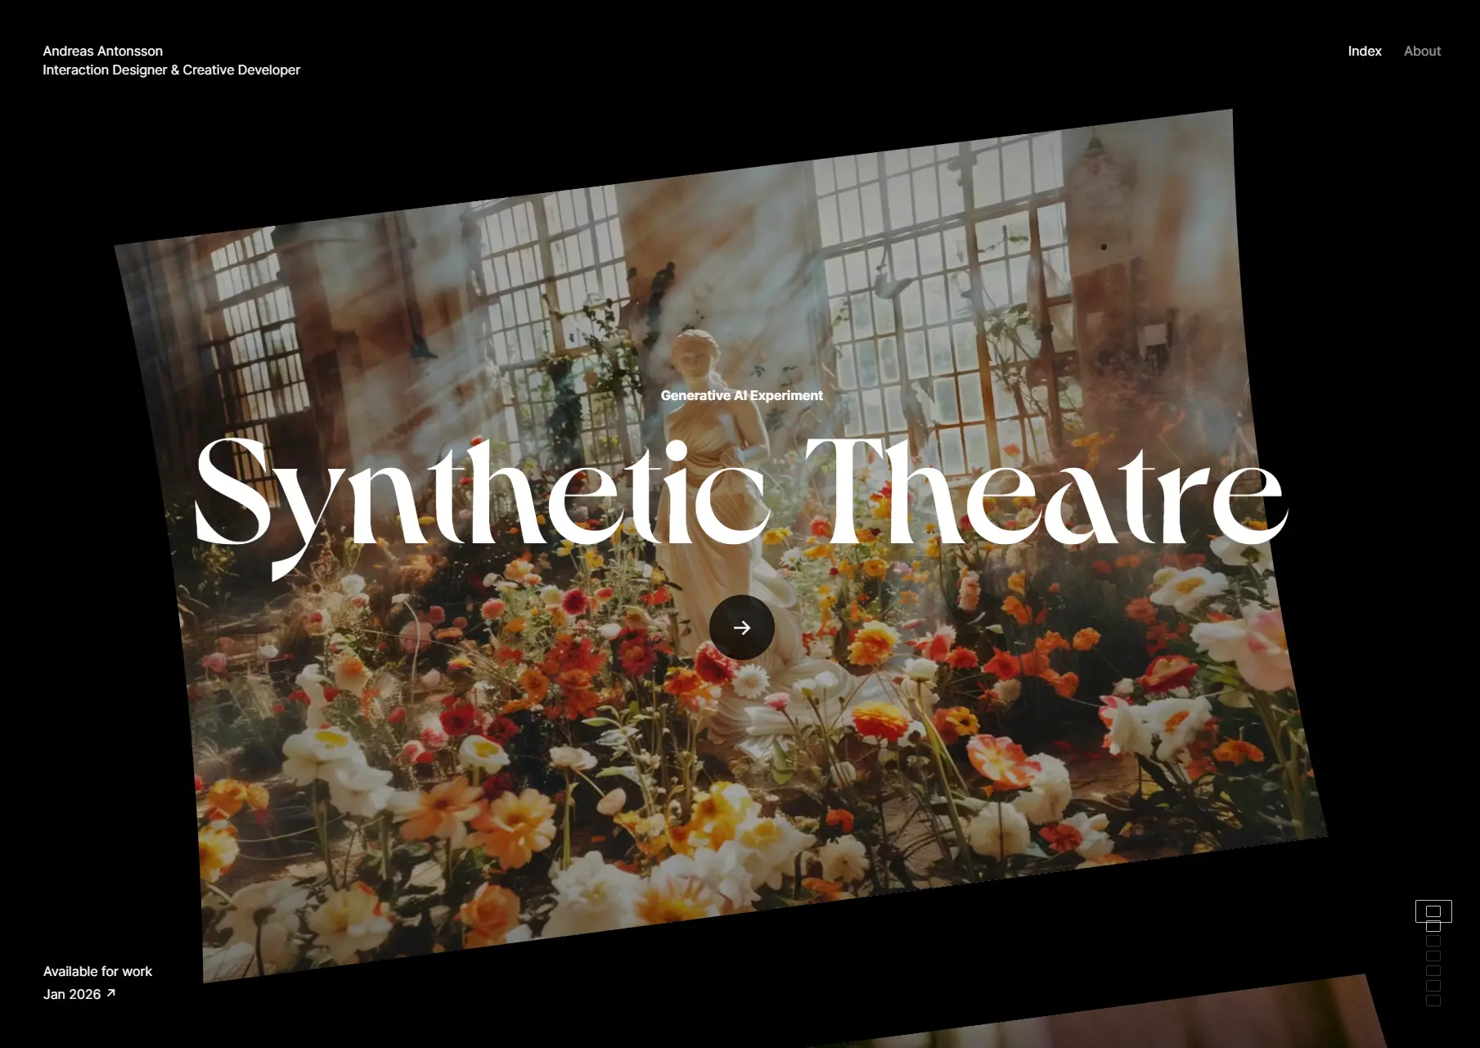Click the Available for work text
1480x1048 pixels.
[x=97, y=971]
